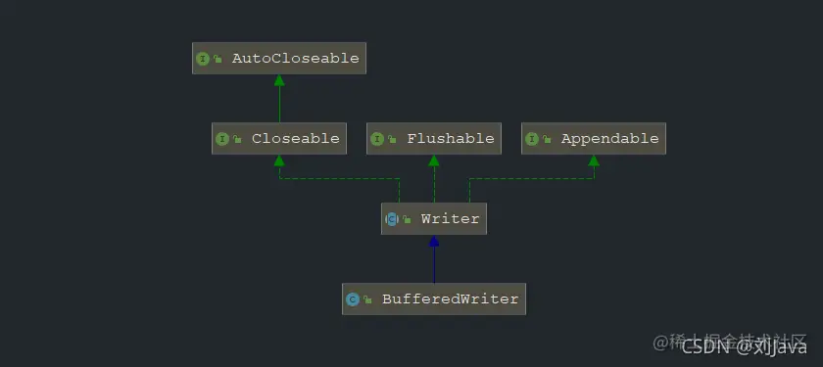This screenshot has width=823, height=367.
Task: Click the CSDN @xijJava watermark text
Action: tap(744, 346)
